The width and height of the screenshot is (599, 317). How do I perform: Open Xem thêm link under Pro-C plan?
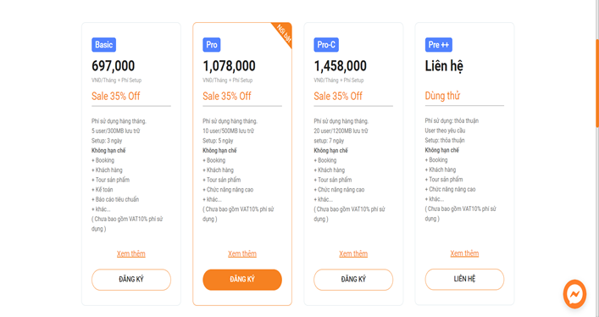pyautogui.click(x=353, y=254)
